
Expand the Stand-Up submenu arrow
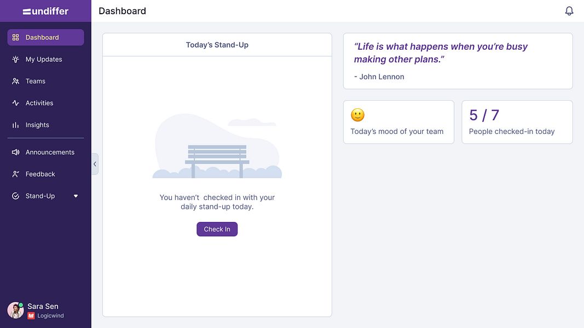(76, 196)
